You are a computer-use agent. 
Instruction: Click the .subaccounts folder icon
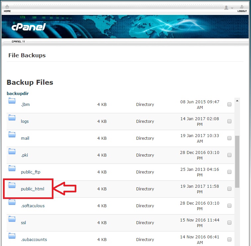(12, 236)
